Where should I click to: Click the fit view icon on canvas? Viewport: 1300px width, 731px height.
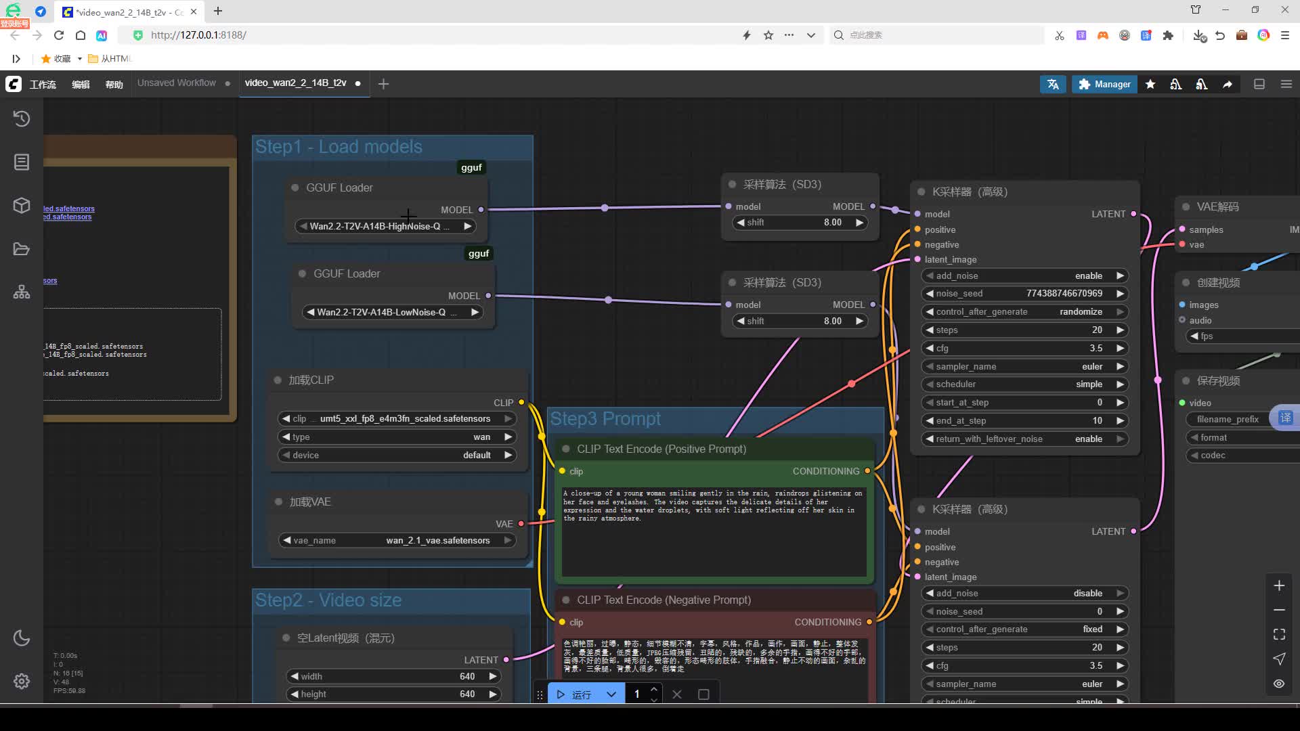click(1279, 634)
